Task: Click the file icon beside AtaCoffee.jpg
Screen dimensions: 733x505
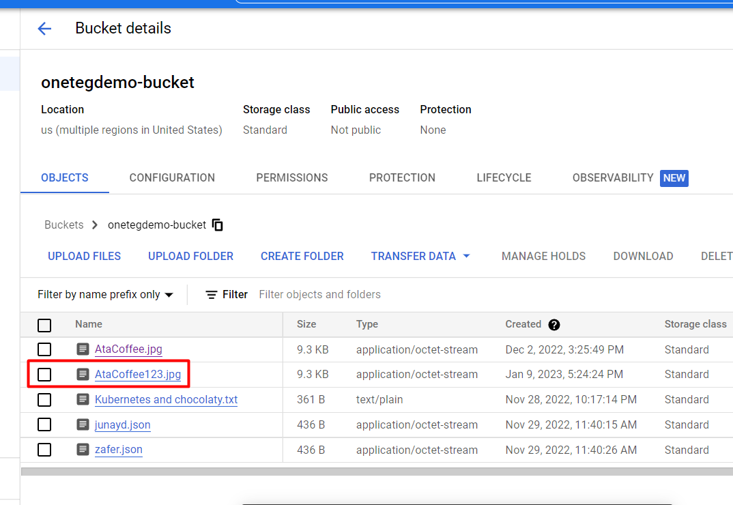Action: tap(83, 349)
